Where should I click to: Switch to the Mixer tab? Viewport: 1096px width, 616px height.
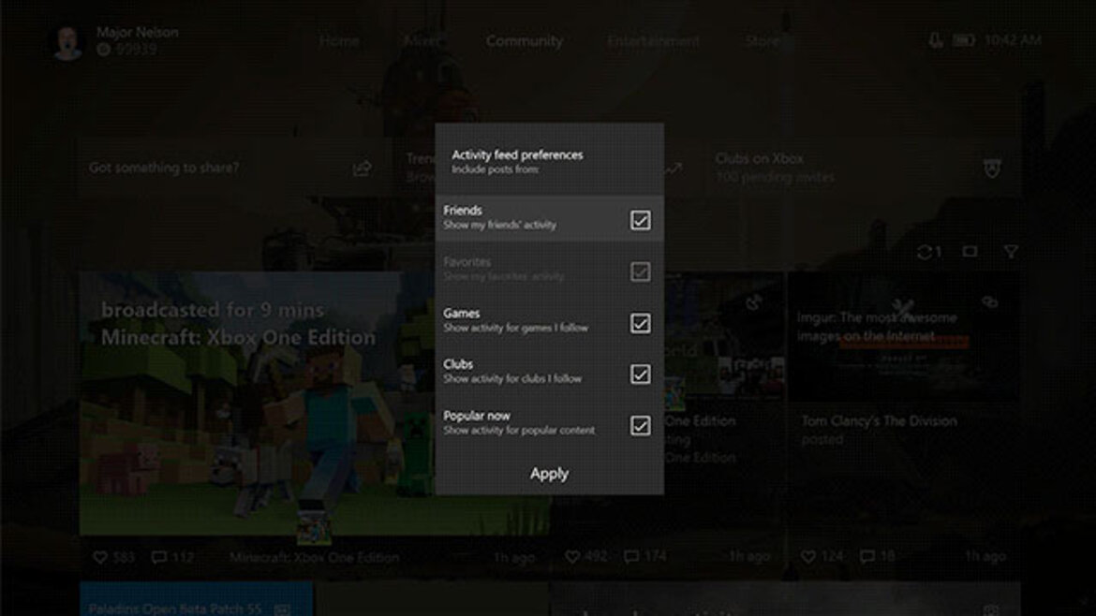coord(422,41)
